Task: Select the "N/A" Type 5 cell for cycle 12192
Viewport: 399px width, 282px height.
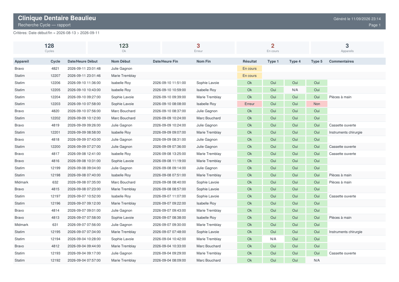Action: [x=317, y=260]
